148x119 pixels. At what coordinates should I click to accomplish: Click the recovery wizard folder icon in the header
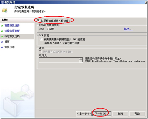coord(5,10)
